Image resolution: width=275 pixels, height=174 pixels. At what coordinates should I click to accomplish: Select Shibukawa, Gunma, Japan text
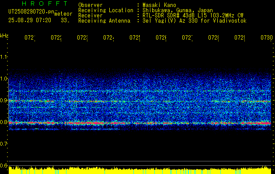click(178, 10)
